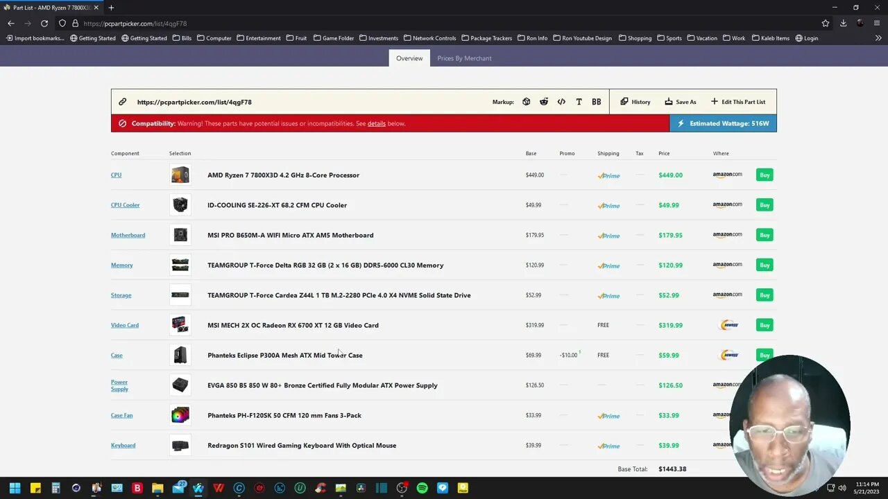Buy the AMD Ryzen 7 7800X3D

[x=765, y=175]
